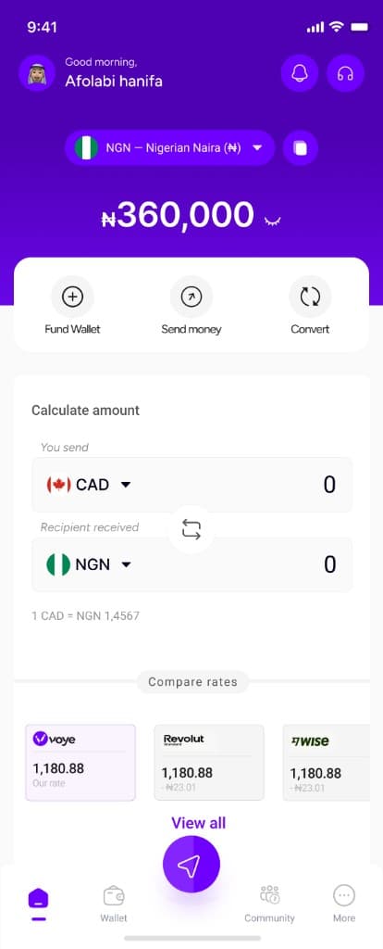Tap the purple paper-plane send button
This screenshot has width=383, height=949.
191,865
